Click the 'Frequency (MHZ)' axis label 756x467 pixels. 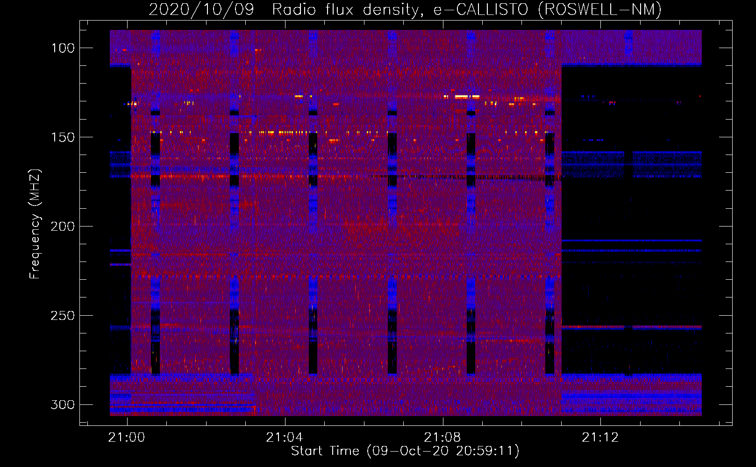[x=35, y=224]
